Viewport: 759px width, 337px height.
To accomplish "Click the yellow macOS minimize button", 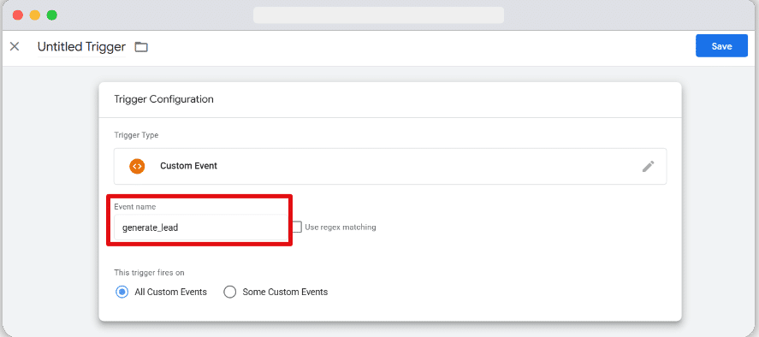I will click(x=35, y=15).
